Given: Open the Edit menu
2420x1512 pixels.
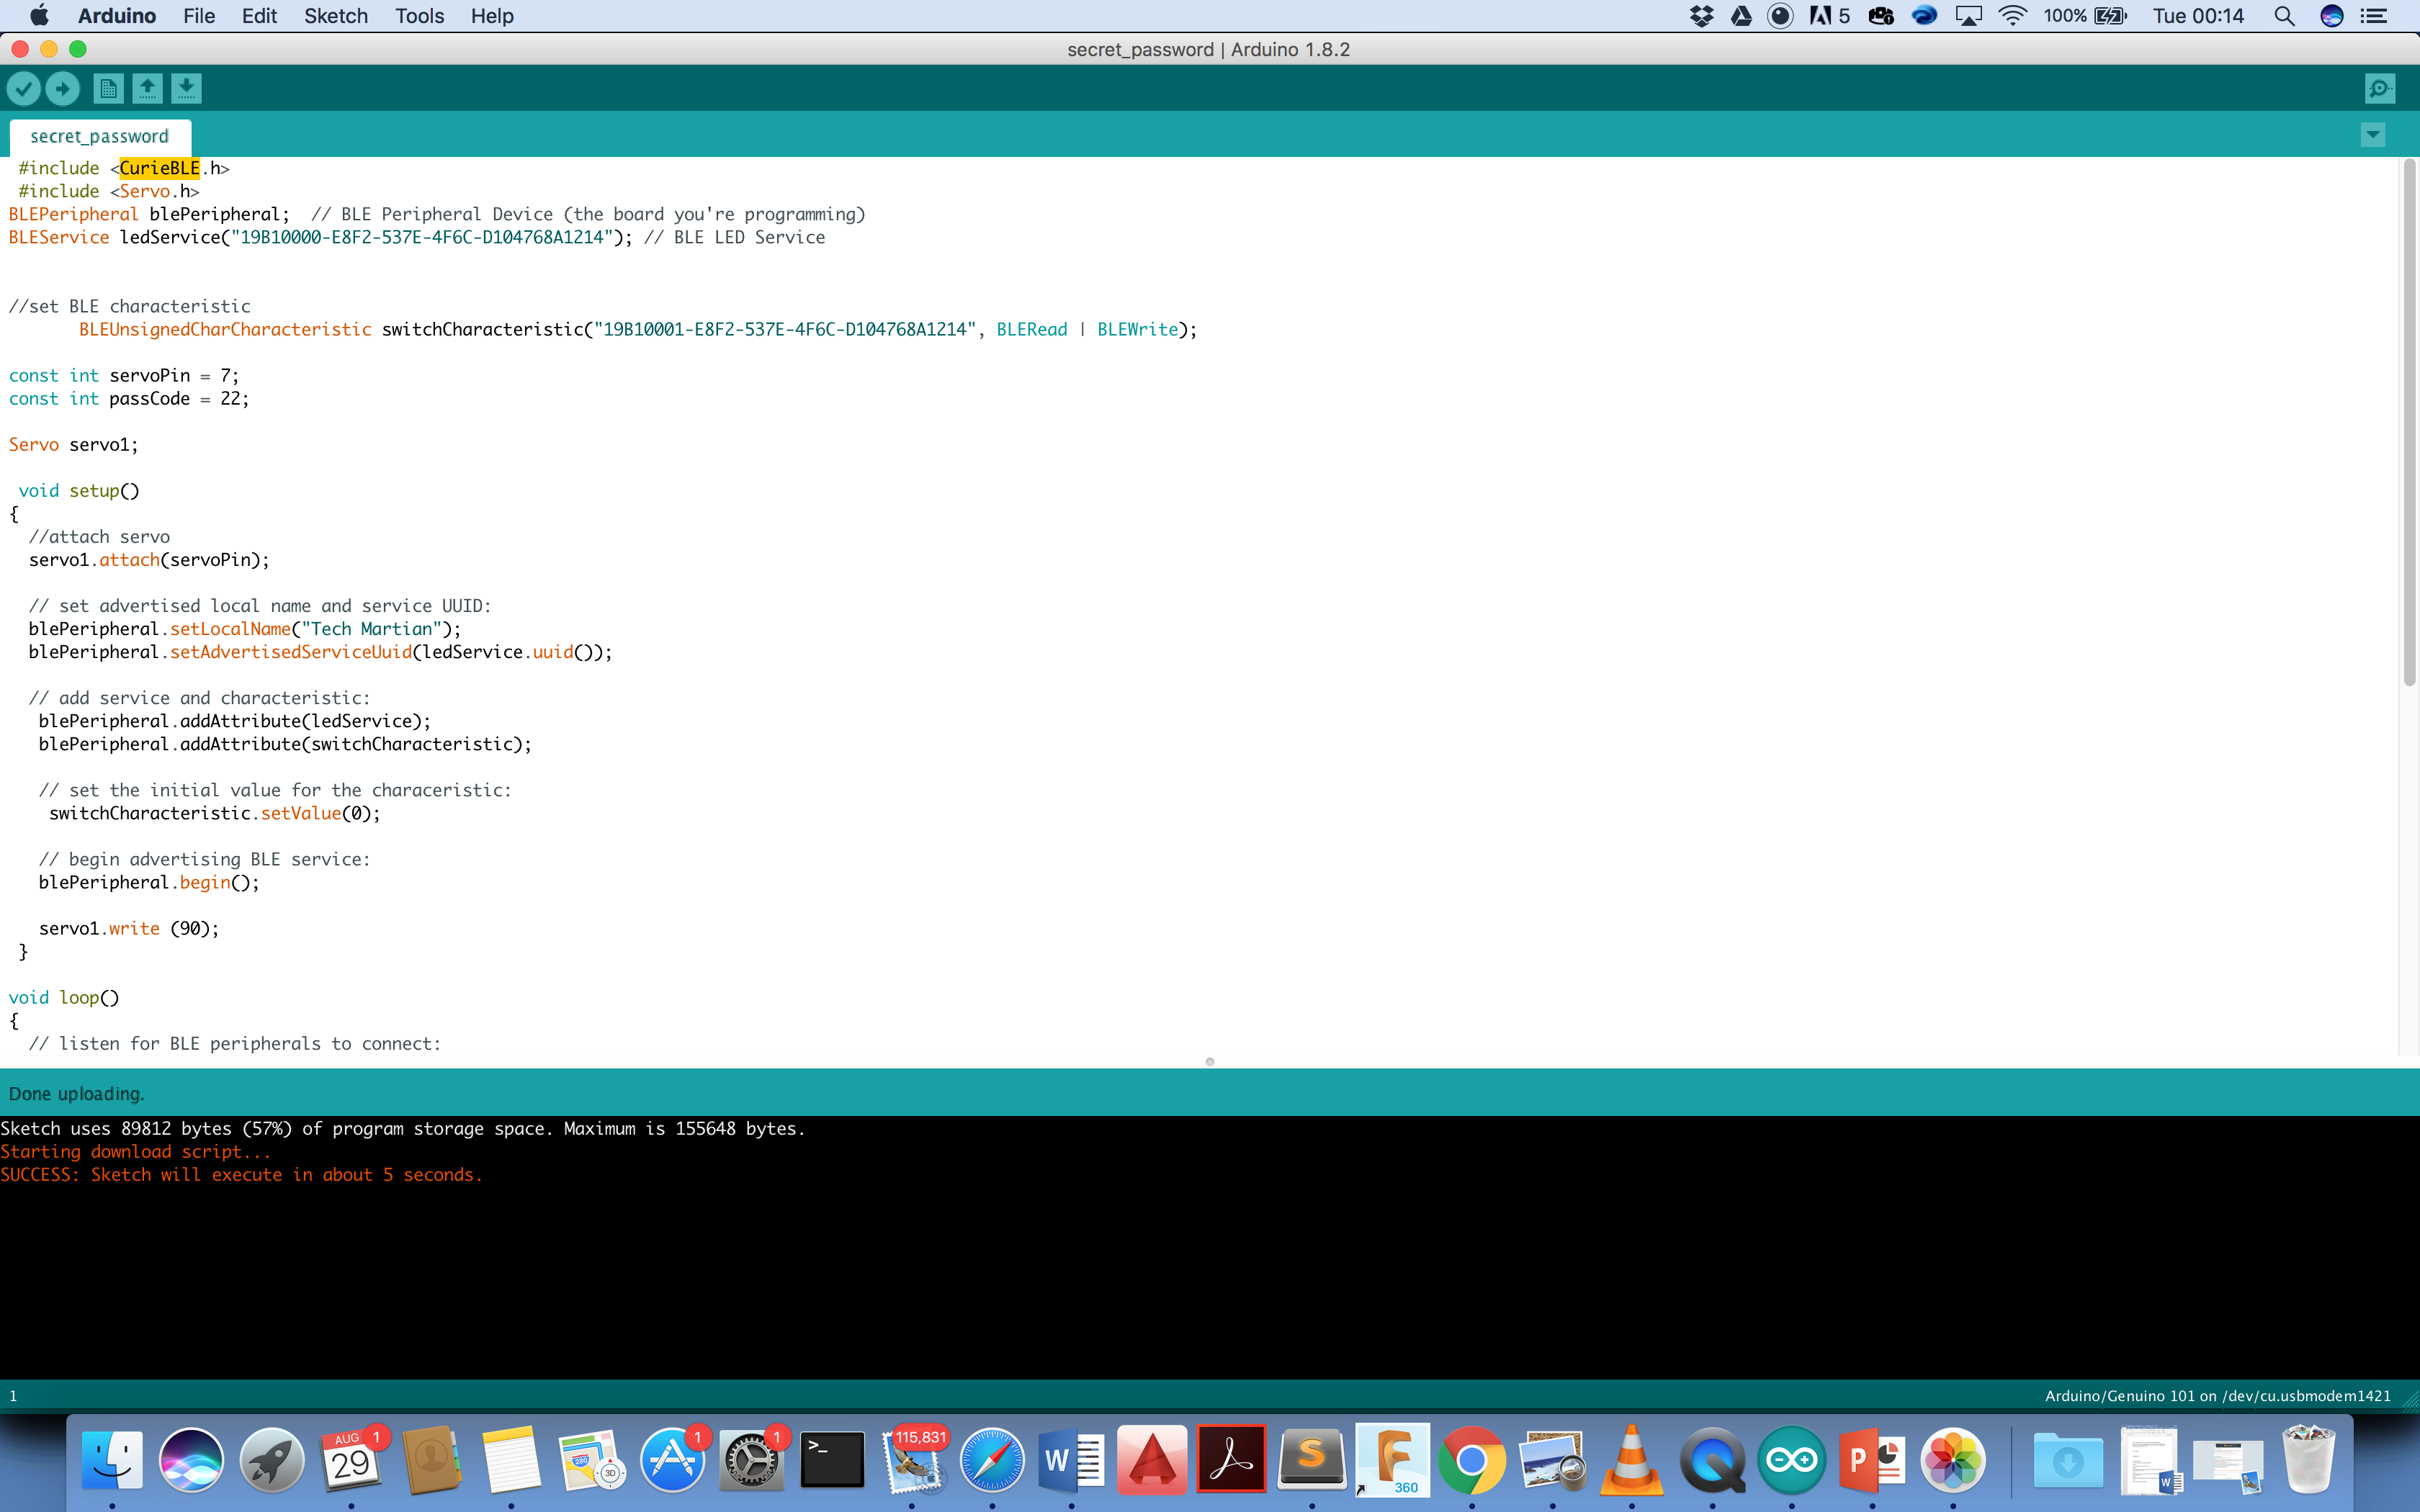Looking at the screenshot, I should pyautogui.click(x=259, y=16).
